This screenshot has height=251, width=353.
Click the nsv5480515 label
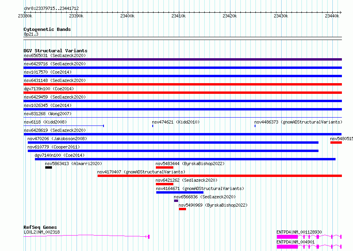341,139
